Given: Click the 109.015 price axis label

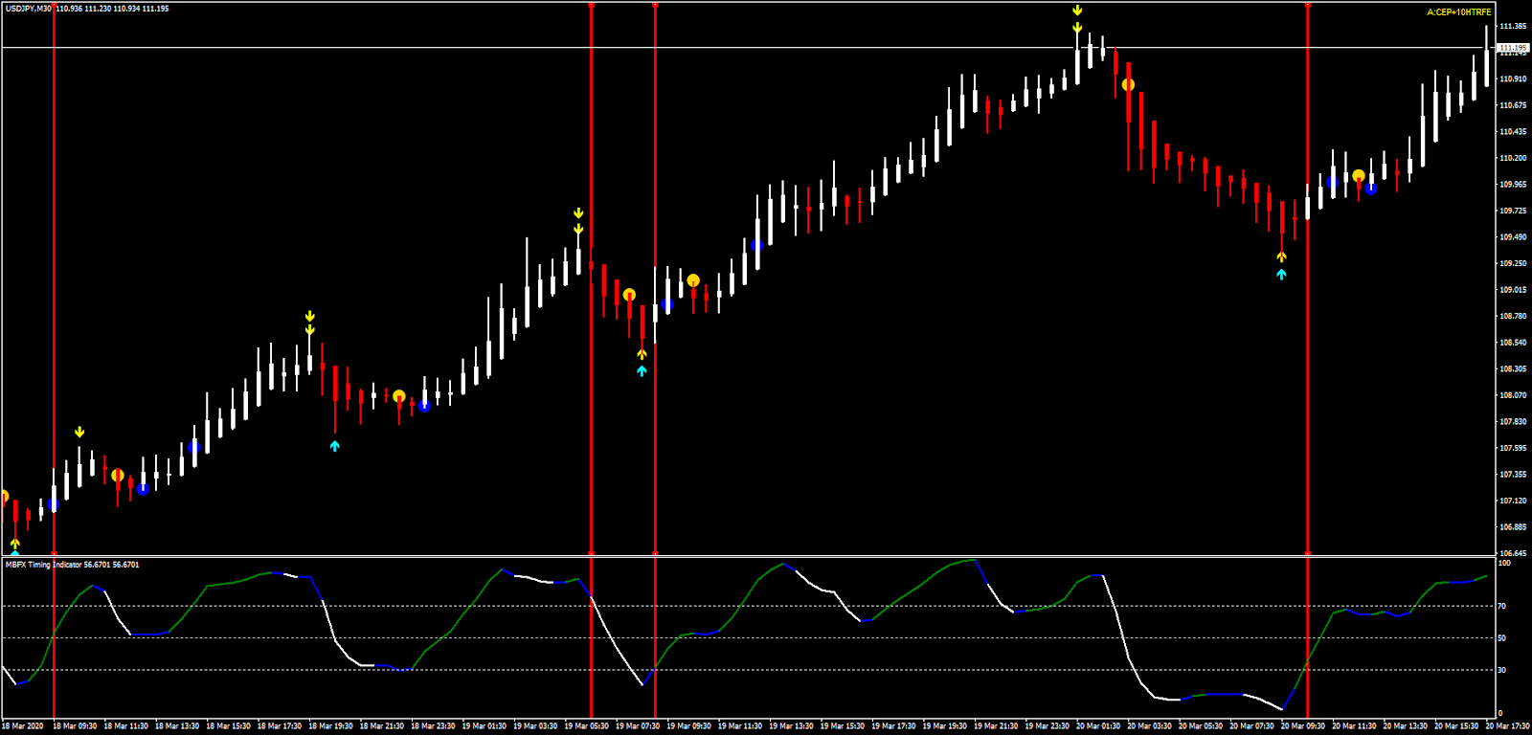Looking at the screenshot, I should click(x=1513, y=290).
